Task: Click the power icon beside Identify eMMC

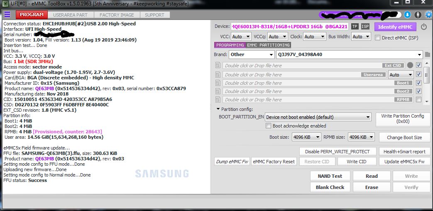Action: pyautogui.click(x=424, y=27)
